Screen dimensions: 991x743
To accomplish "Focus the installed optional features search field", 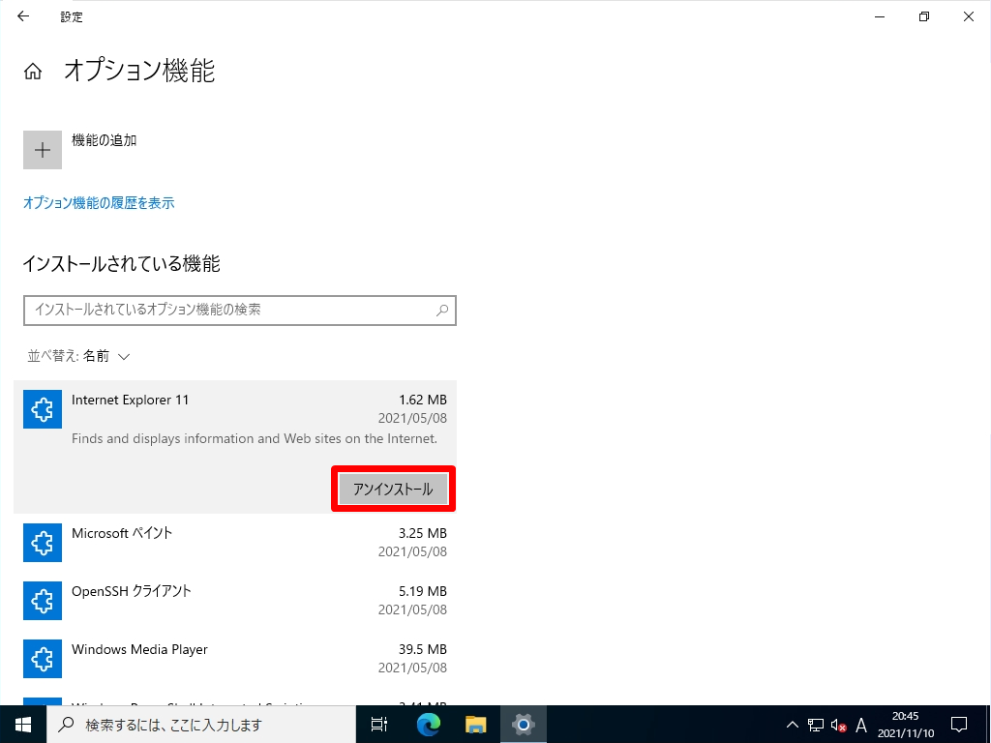I will coord(240,311).
